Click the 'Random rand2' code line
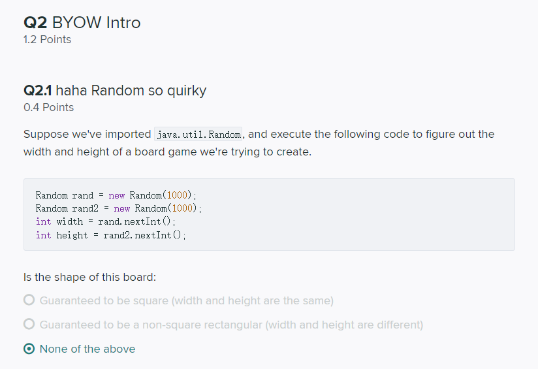The image size is (538, 369). point(118,208)
